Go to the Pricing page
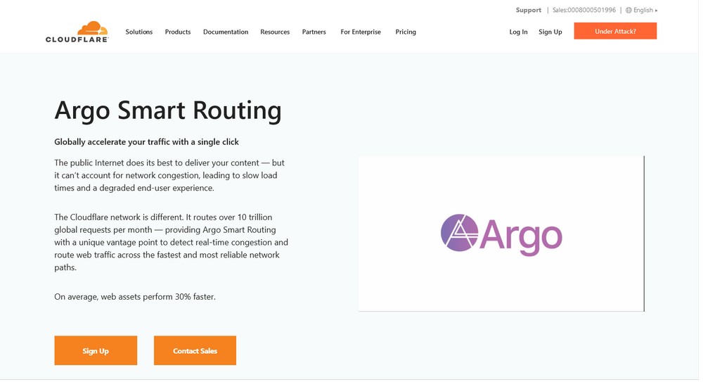 click(406, 32)
